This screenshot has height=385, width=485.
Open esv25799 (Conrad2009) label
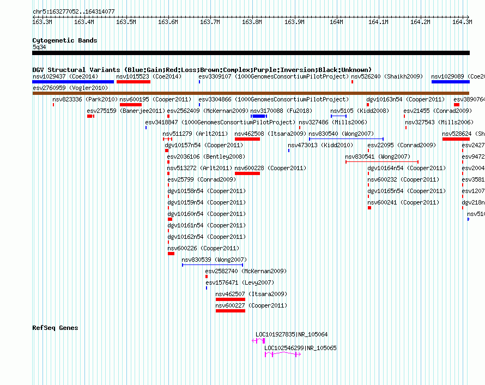pyautogui.click(x=202, y=179)
